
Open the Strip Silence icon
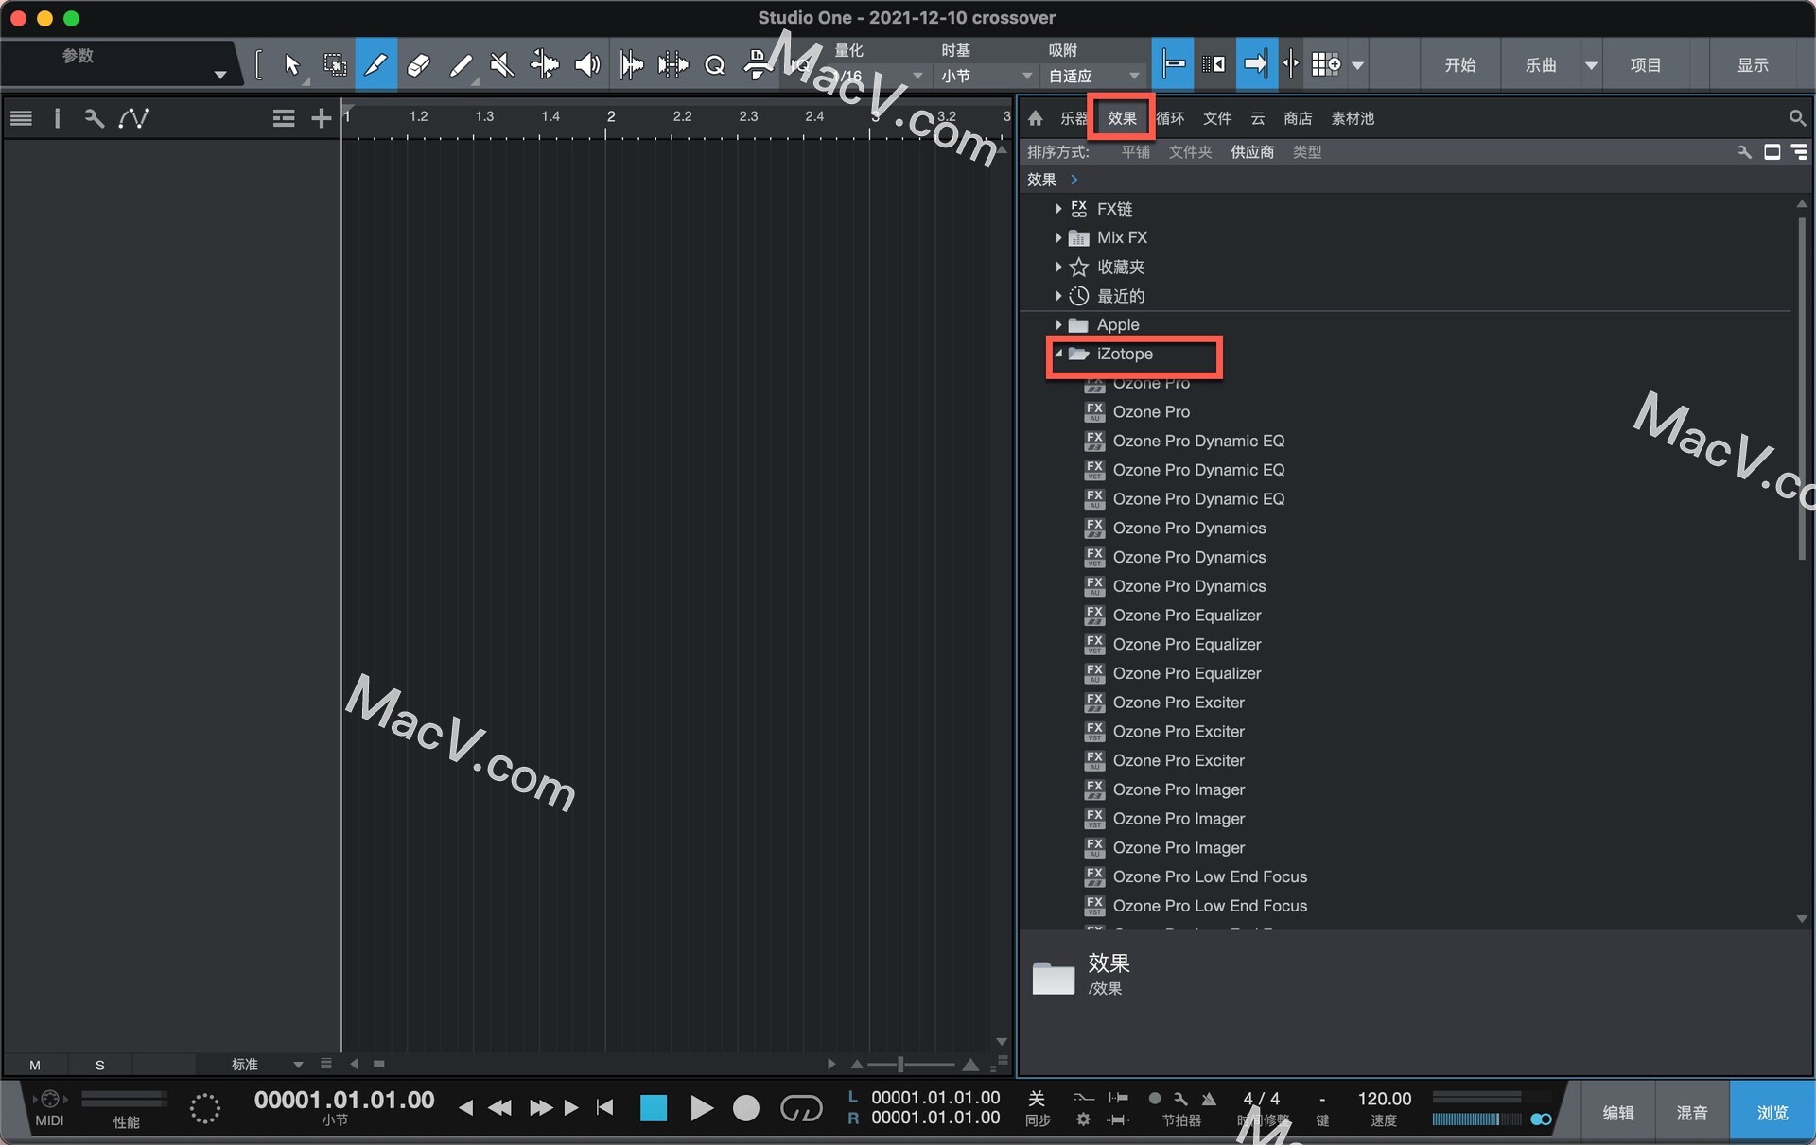tap(672, 64)
